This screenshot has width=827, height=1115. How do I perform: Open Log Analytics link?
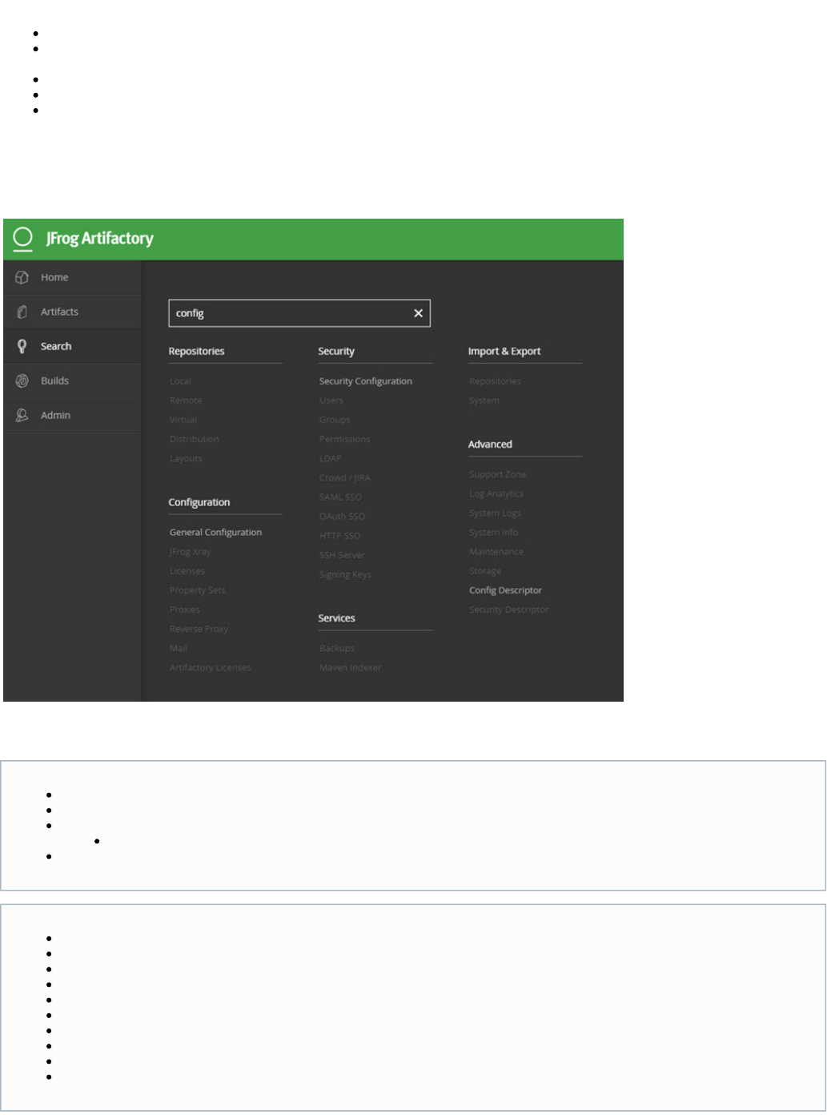[x=496, y=493]
